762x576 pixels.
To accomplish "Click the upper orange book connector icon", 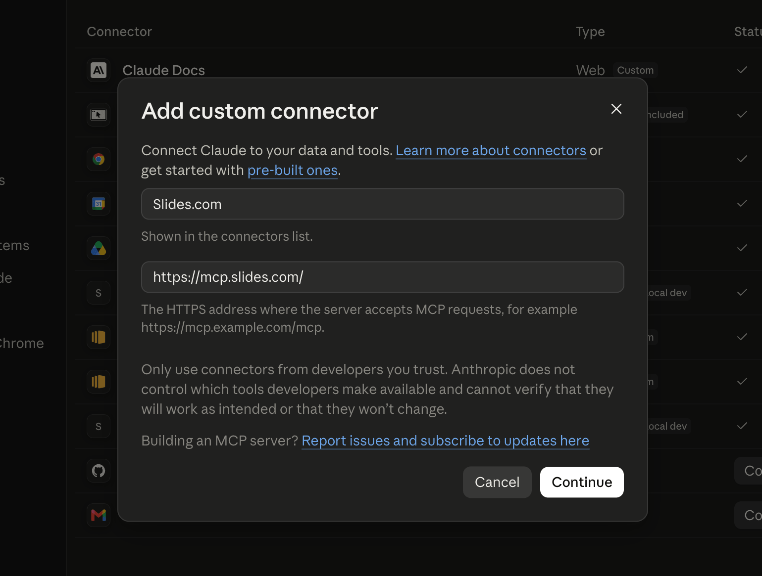I will [x=99, y=337].
